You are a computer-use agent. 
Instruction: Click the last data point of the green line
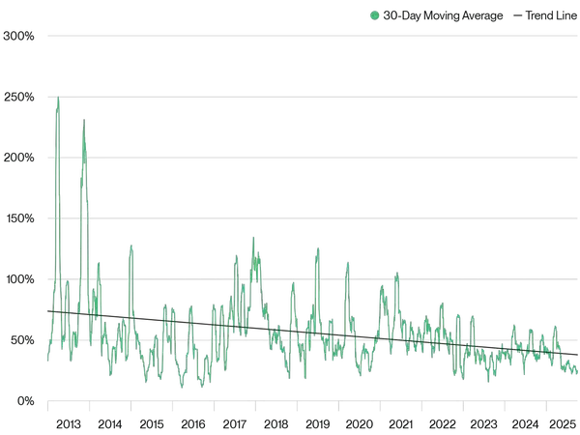577,372
